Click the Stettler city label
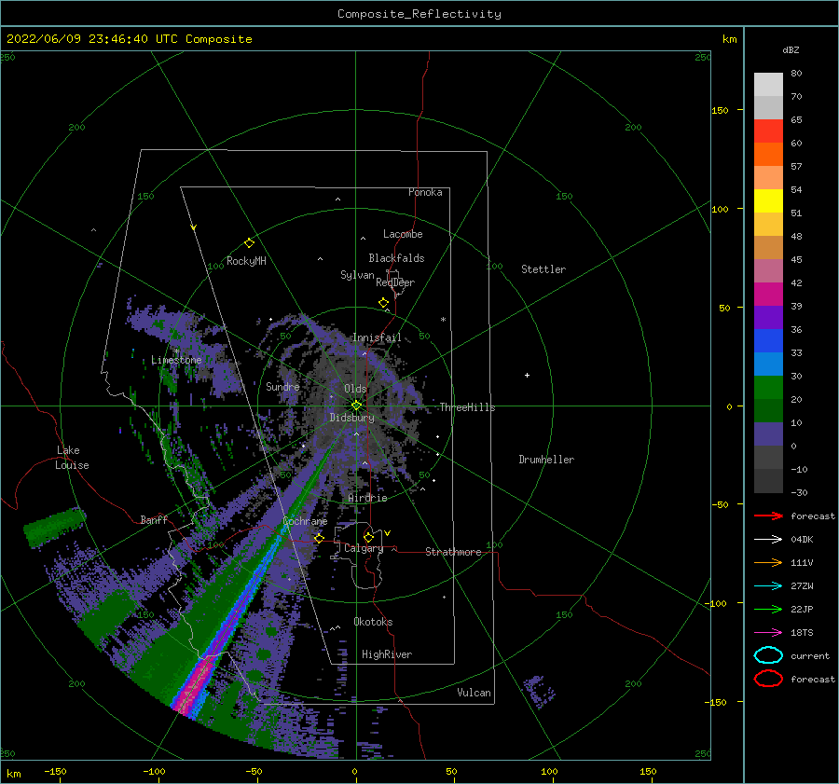Viewport: 839px width, 784px height. (x=543, y=269)
